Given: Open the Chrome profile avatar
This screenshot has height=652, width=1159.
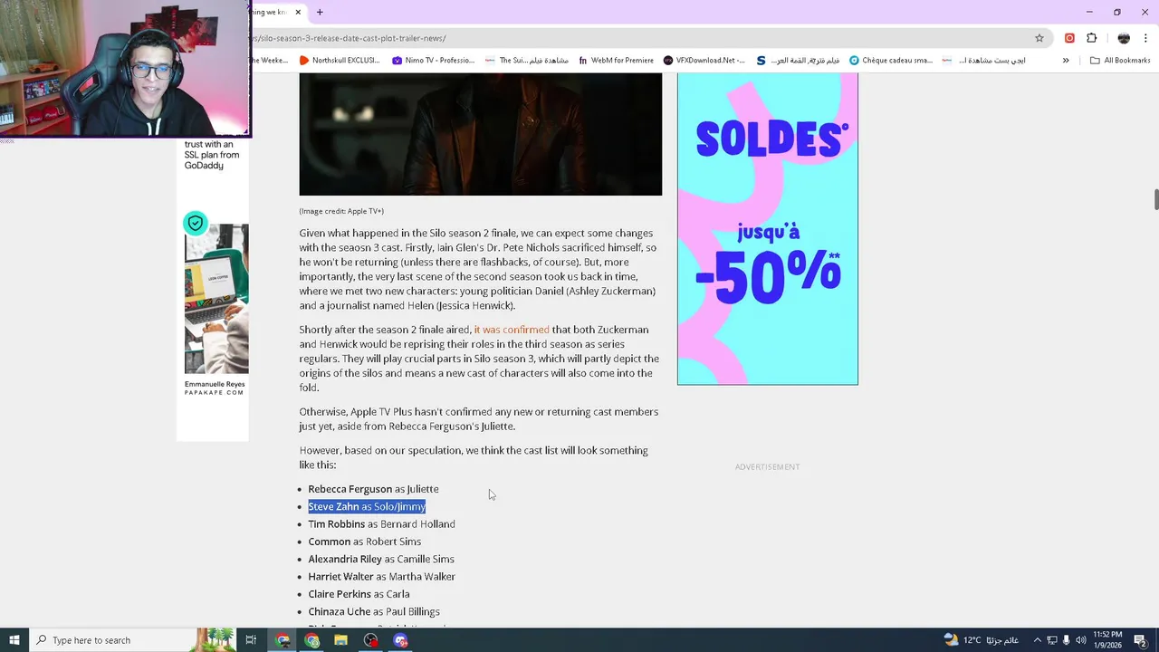Looking at the screenshot, I should pyautogui.click(x=1124, y=38).
